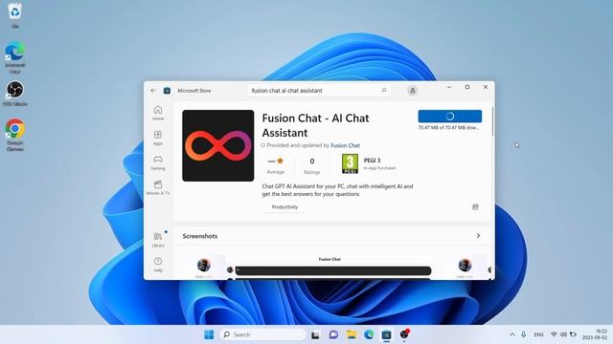This screenshot has width=613, height=344.
Task: Select the Google Chrome desktop shortcut
Action: (x=15, y=135)
